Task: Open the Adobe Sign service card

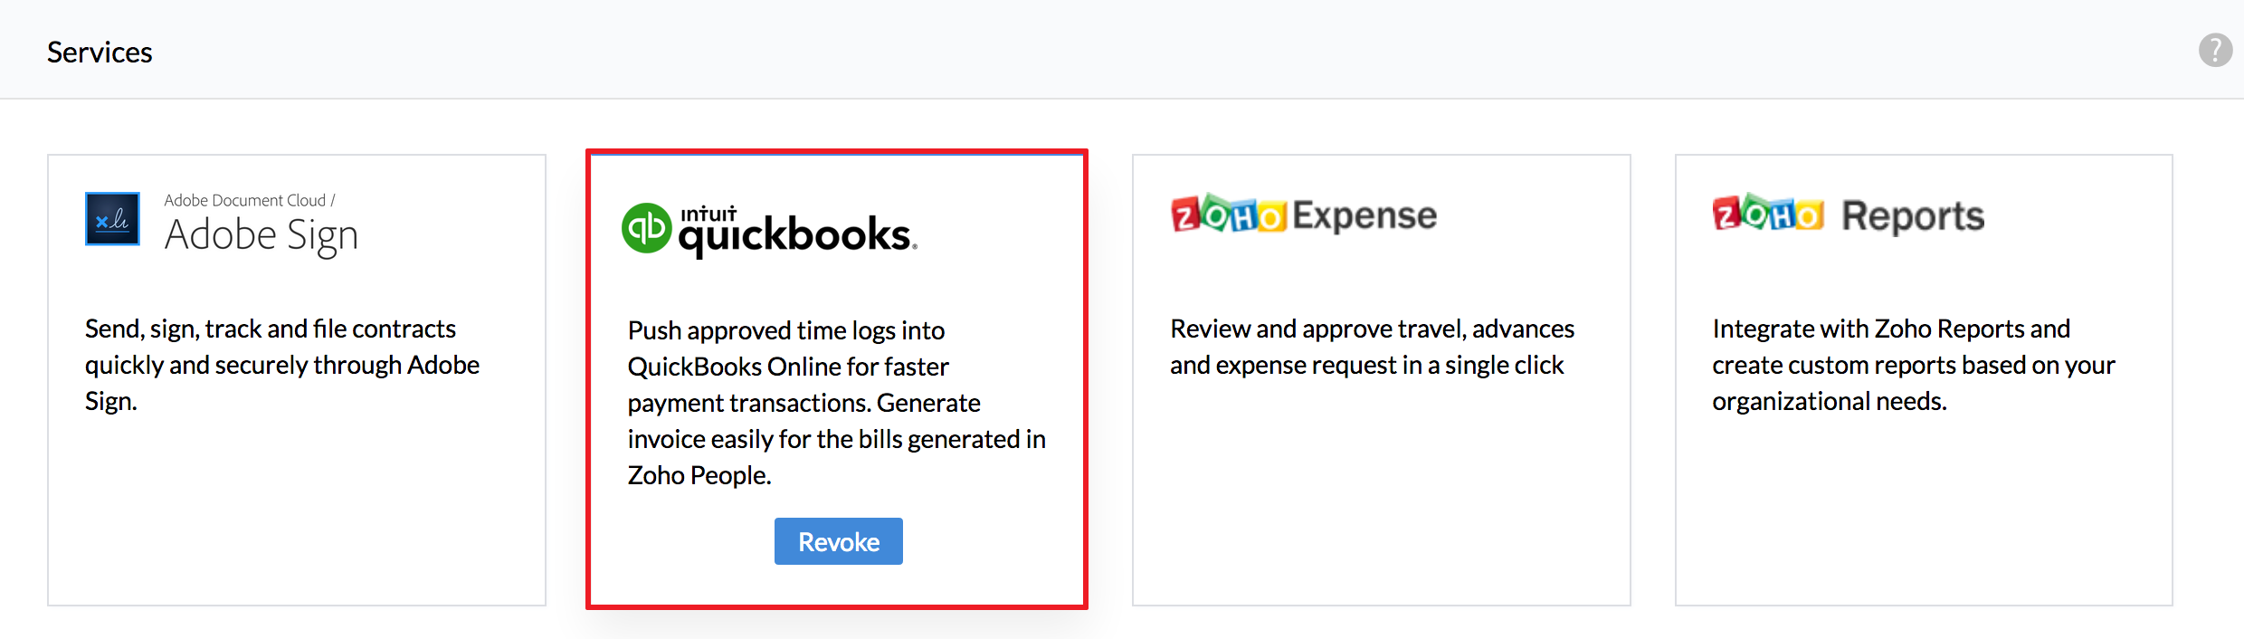Action: 297,380
